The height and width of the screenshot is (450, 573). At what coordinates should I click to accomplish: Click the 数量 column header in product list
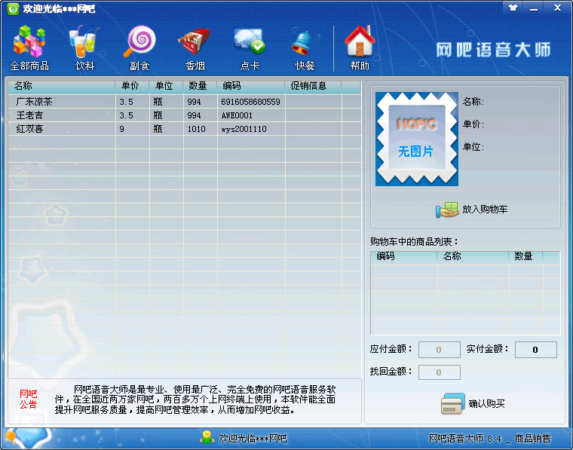[x=199, y=86]
